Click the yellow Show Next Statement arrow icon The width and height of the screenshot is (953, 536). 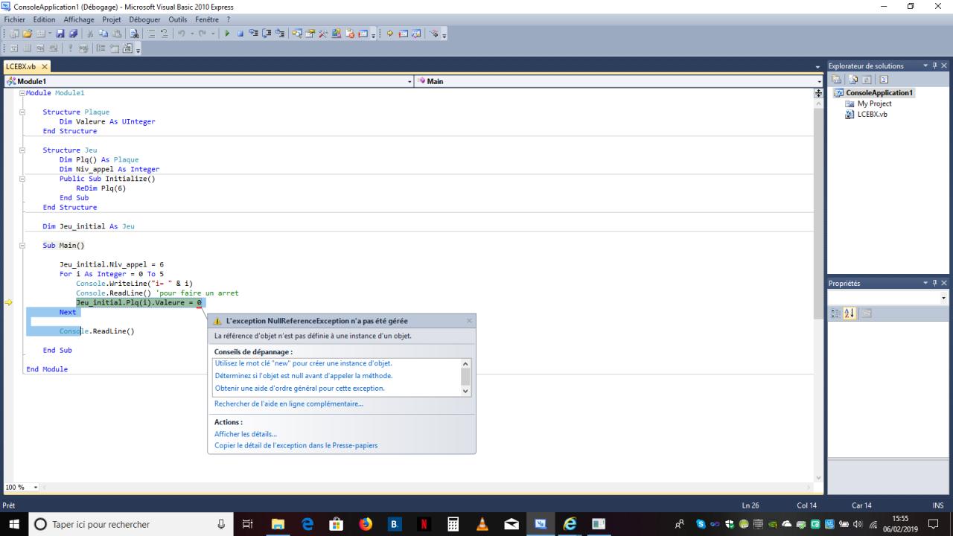(x=389, y=33)
